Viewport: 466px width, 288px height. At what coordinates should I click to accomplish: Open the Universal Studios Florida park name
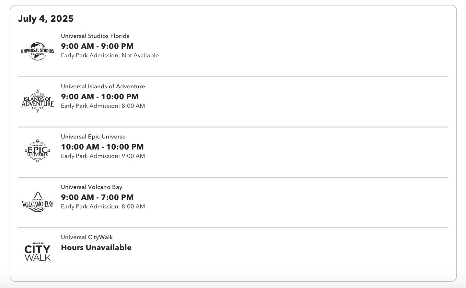click(95, 36)
